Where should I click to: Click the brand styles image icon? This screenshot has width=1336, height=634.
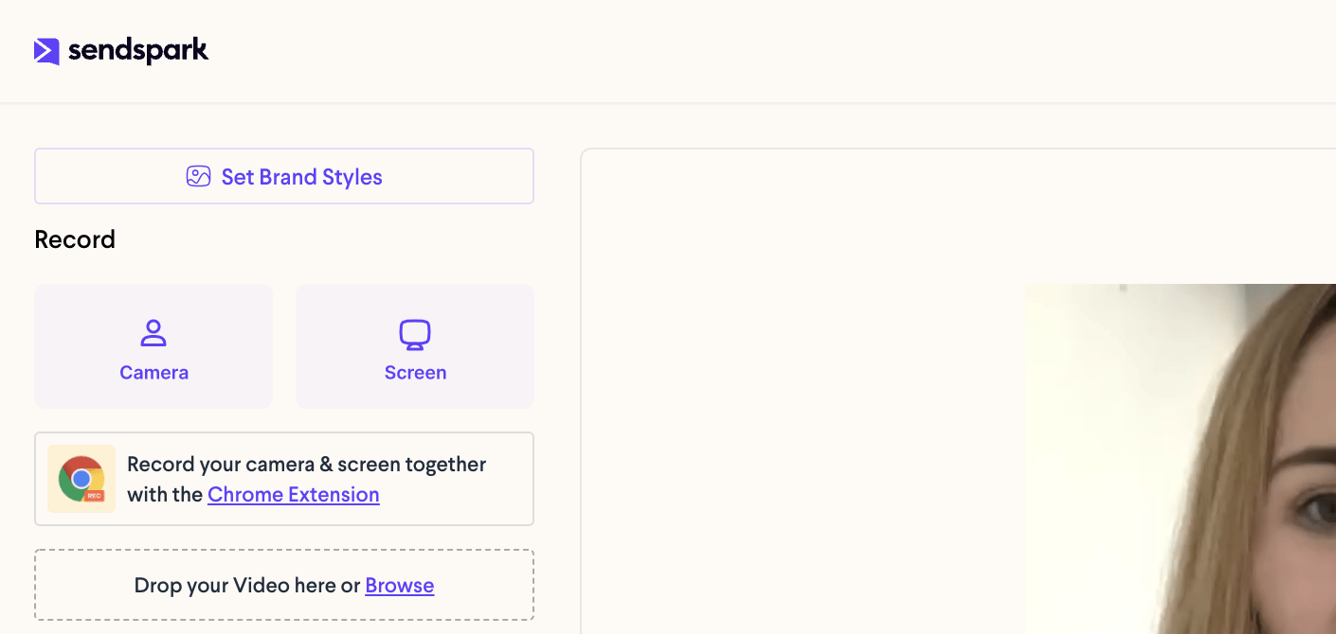click(x=198, y=177)
